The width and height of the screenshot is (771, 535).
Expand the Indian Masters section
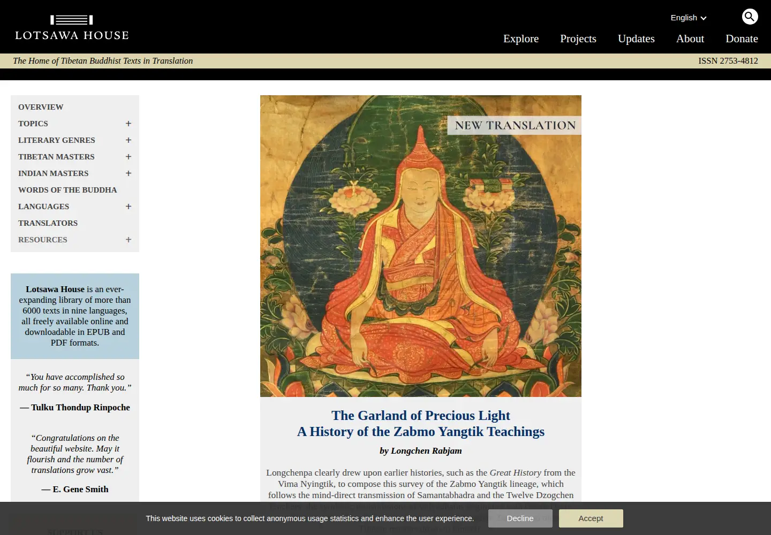[128, 173]
